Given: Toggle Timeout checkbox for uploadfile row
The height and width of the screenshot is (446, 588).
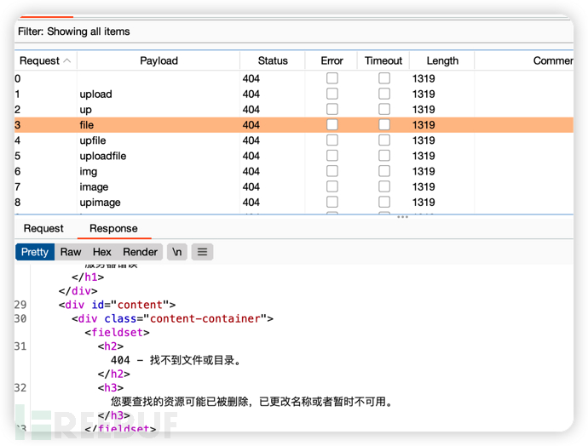Looking at the screenshot, I should click(384, 156).
